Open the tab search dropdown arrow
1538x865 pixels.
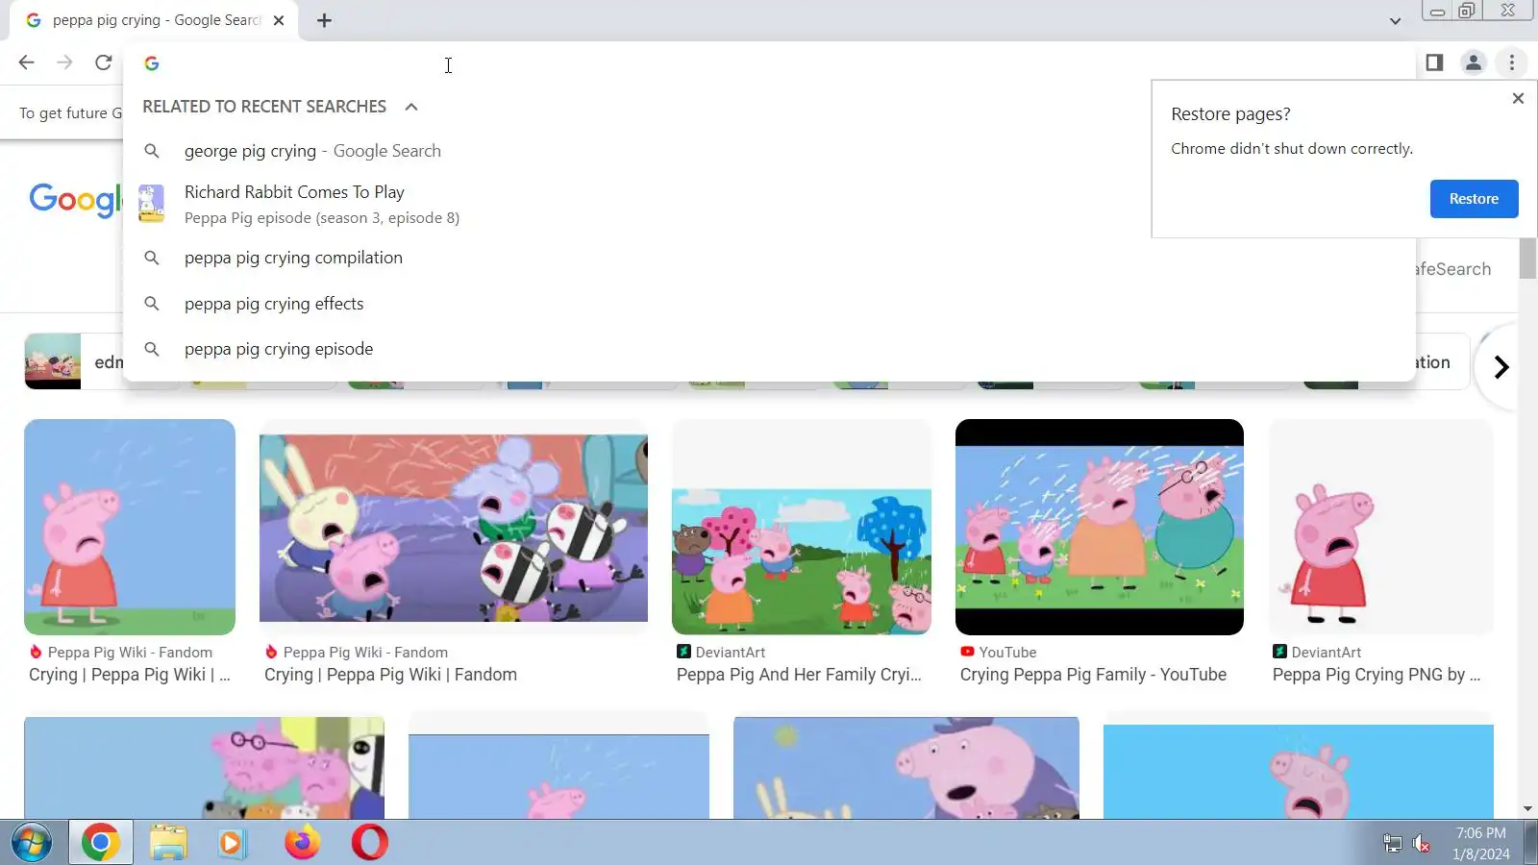click(1395, 21)
